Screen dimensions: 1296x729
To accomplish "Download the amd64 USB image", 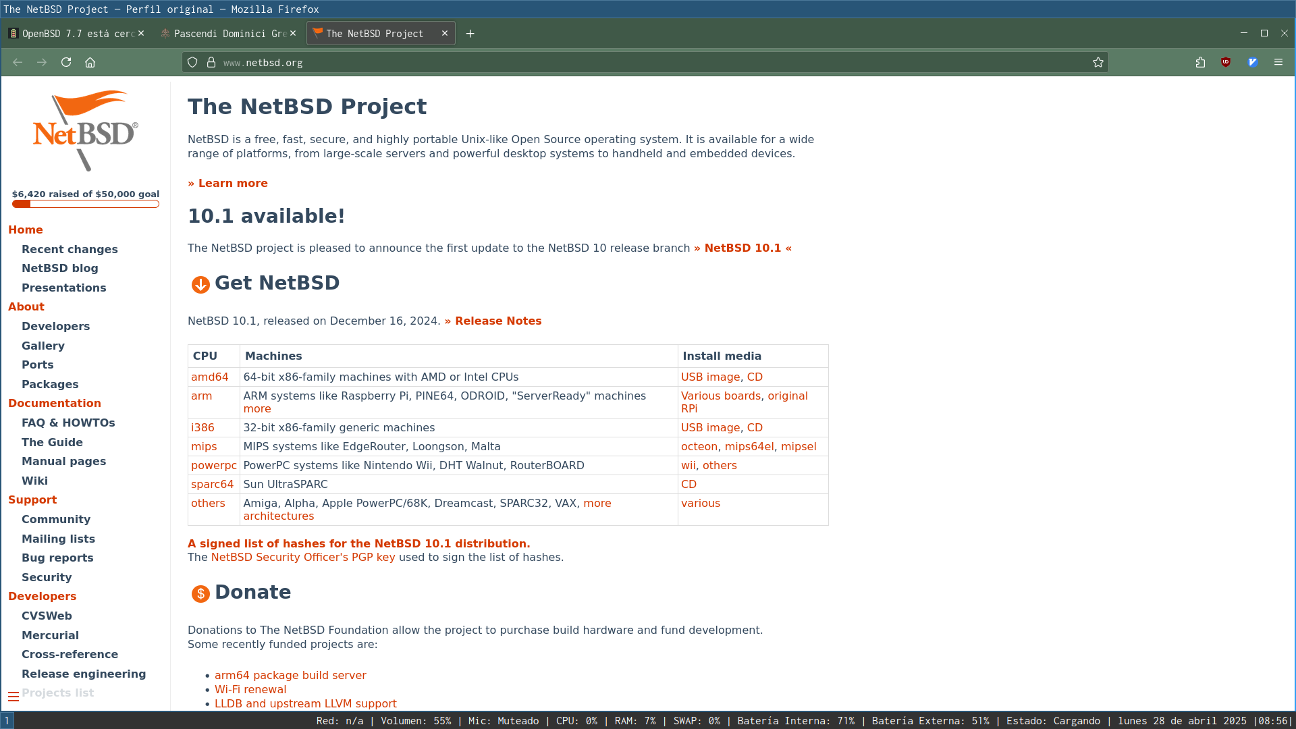I will [710, 377].
